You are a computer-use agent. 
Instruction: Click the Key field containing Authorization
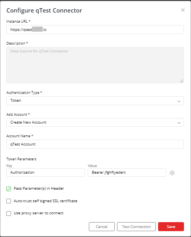point(45,172)
